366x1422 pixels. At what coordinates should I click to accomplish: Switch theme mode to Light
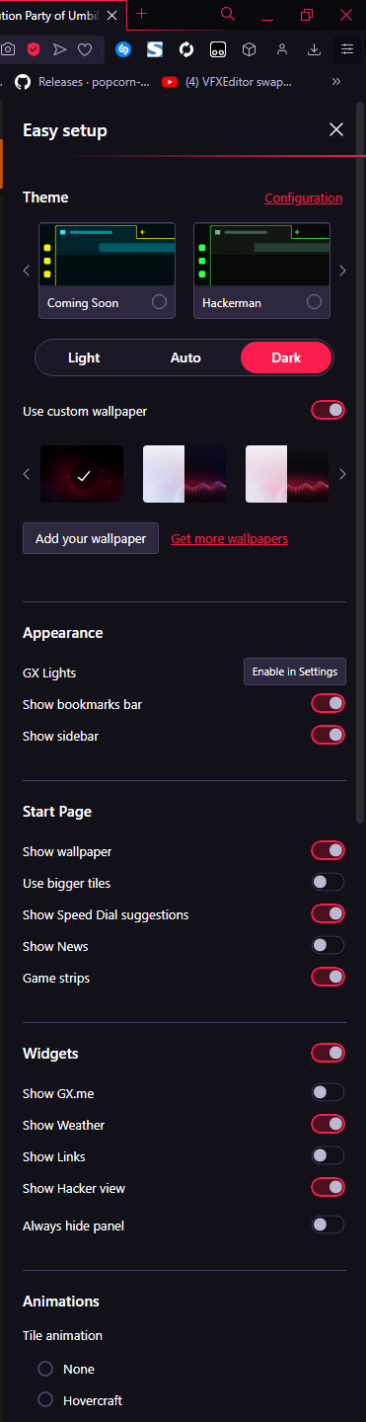84,357
